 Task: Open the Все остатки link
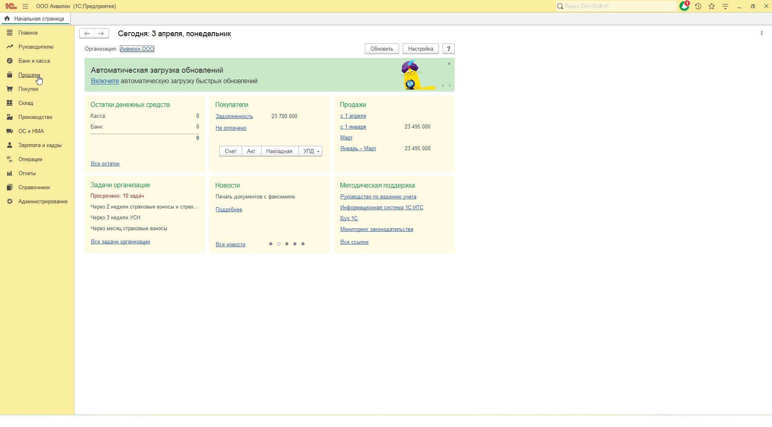coord(105,163)
